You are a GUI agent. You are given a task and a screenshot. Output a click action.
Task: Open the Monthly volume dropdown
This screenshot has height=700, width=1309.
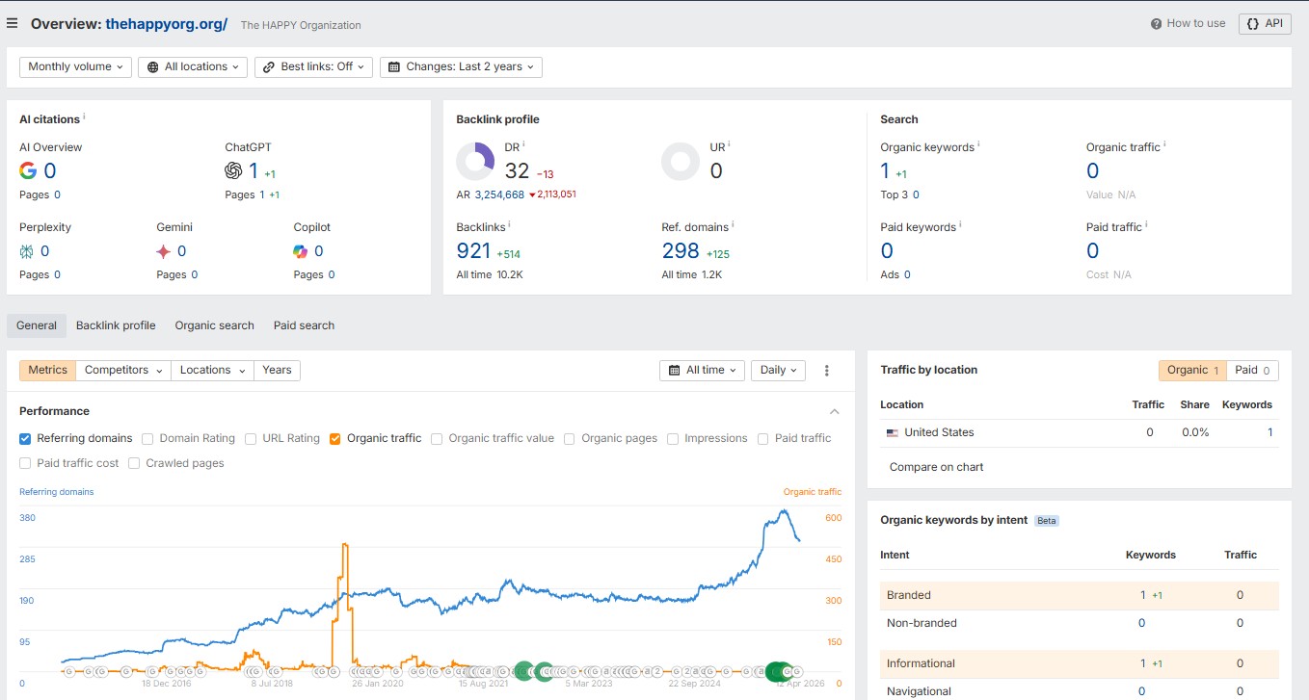click(x=76, y=66)
